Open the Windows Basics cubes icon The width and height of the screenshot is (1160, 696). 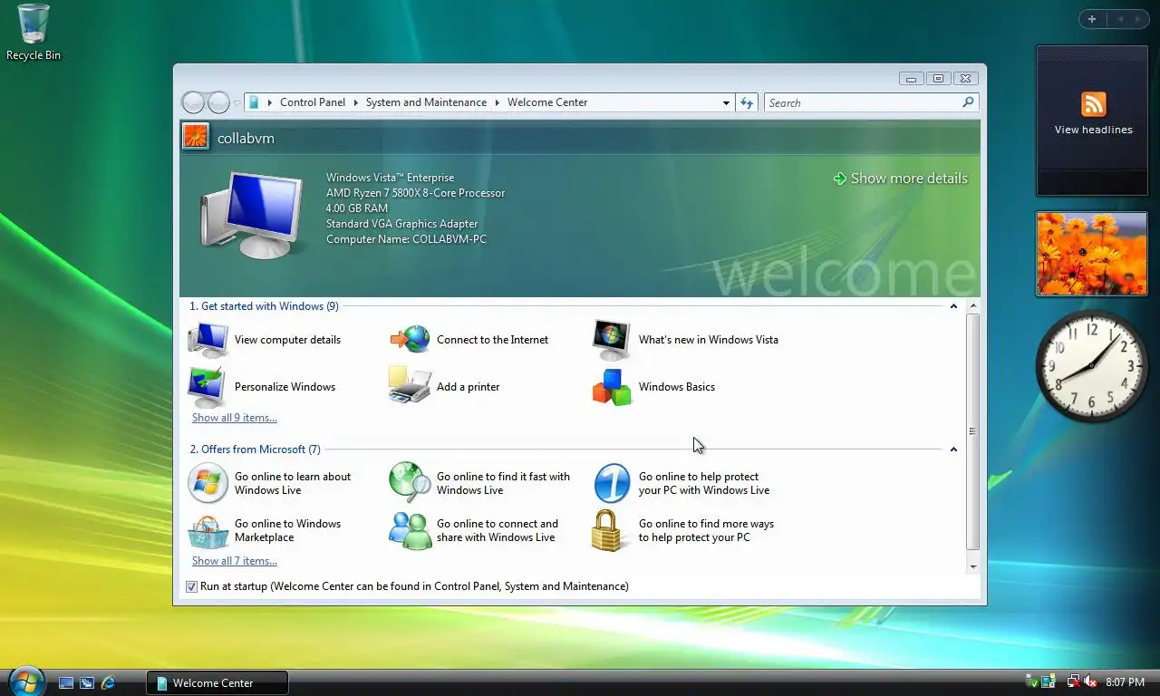coord(612,387)
